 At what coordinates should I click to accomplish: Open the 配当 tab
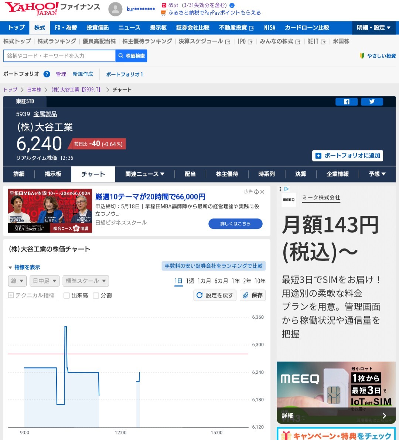tap(190, 174)
